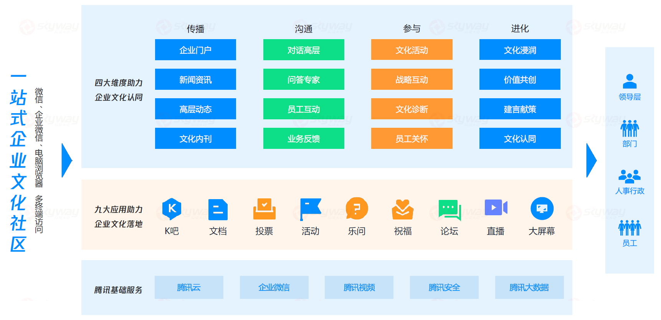
Task: Open the 腾讯安全 service box
Action: (x=444, y=287)
